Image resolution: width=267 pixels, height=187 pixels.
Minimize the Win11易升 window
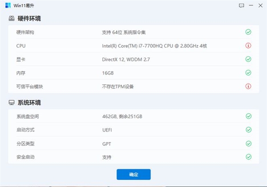click(251, 5)
